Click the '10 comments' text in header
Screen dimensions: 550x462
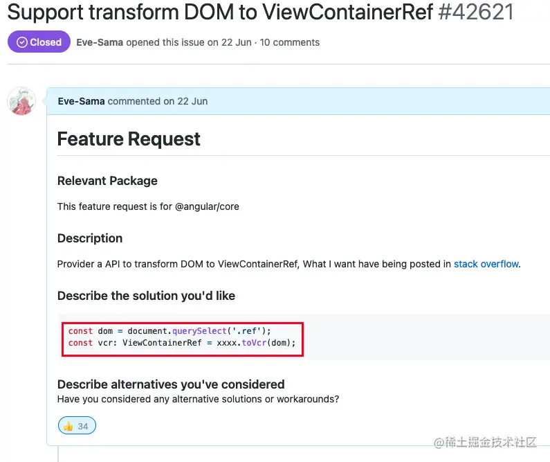tap(290, 42)
